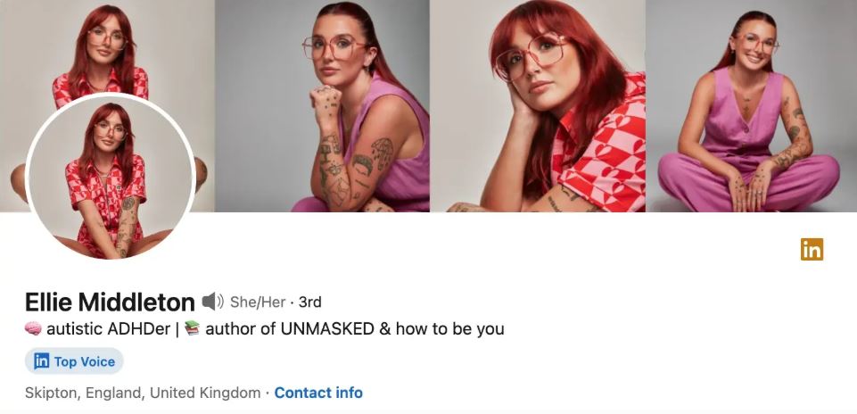Screen dimensions: 857x414
Task: Open banner photo with head resting on hand
Action: tap(538, 105)
